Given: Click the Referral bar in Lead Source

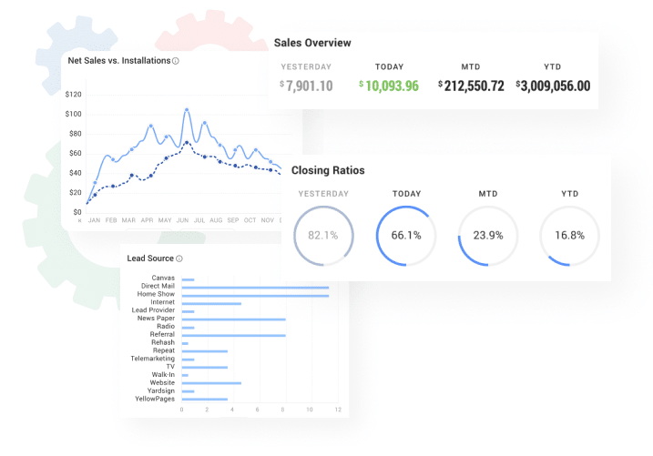Looking at the screenshot, I should coord(234,335).
